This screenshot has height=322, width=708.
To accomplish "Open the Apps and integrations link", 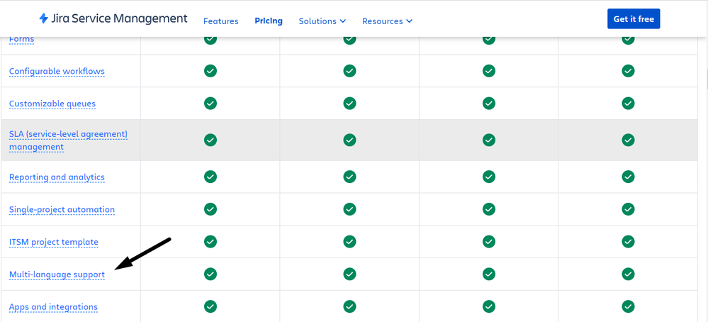I will pyautogui.click(x=53, y=307).
